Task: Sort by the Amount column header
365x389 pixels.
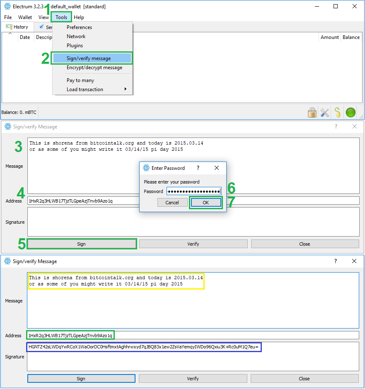Action: 329,37
